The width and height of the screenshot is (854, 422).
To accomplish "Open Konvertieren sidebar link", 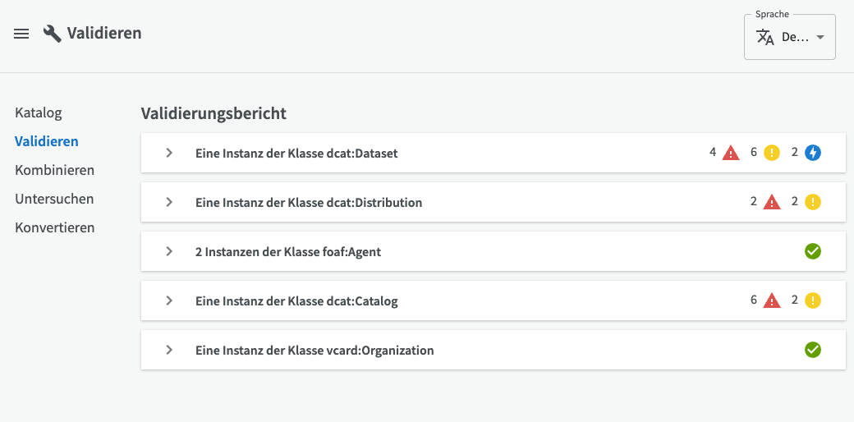I will [55, 227].
